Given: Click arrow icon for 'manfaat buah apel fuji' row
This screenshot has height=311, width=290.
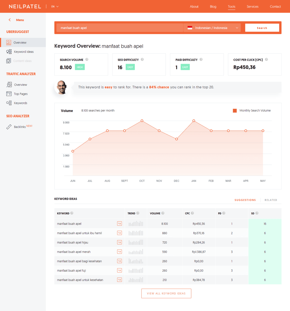Looking at the screenshot, I should [x=119, y=270].
